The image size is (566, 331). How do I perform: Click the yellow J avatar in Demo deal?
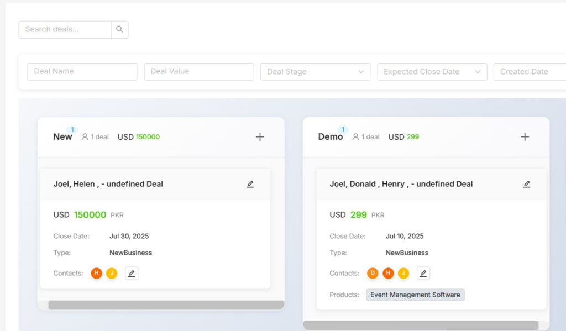point(403,274)
